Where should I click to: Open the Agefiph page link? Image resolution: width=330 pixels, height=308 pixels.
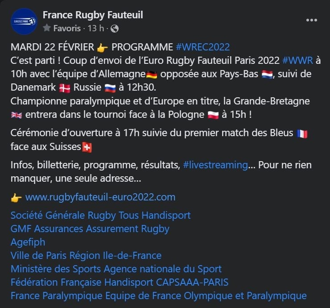pos(28,242)
